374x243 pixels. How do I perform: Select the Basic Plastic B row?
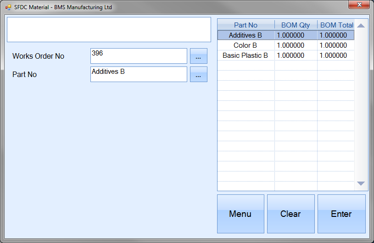(246, 55)
